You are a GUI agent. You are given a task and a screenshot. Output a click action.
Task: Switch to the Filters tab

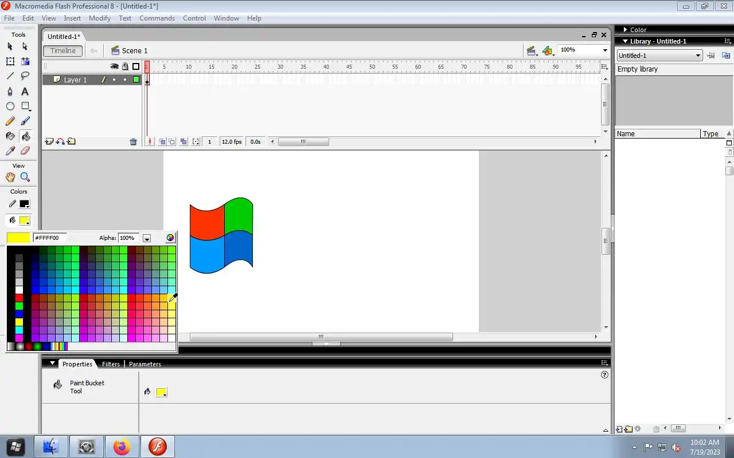point(111,364)
